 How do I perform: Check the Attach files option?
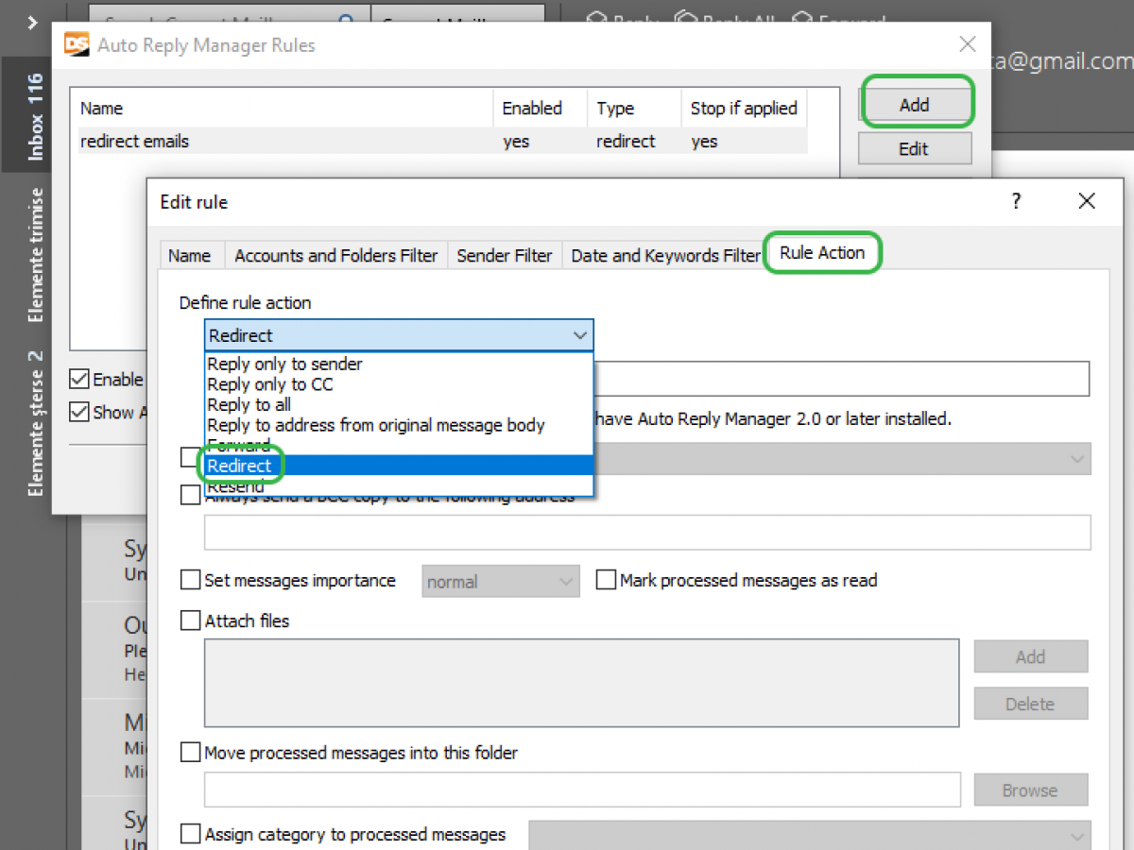pyautogui.click(x=190, y=620)
